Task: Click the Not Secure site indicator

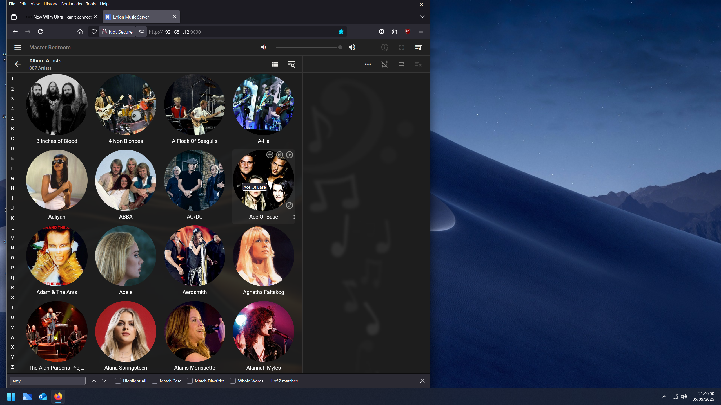Action: point(117,32)
